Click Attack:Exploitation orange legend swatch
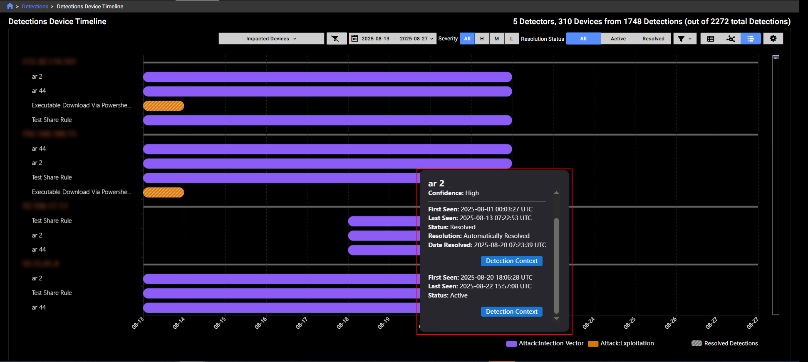 coord(593,344)
